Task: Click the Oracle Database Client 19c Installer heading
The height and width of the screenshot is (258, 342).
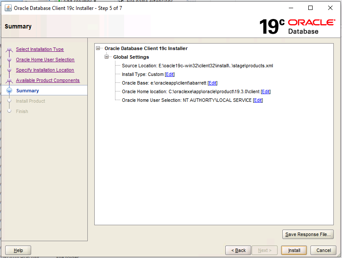Action: coord(146,48)
